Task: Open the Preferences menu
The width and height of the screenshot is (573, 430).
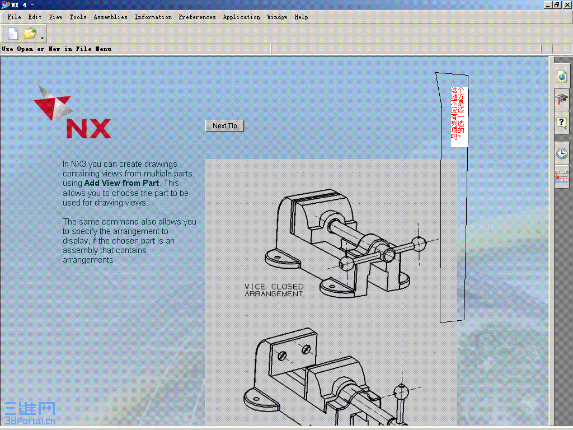Action: coord(197,17)
